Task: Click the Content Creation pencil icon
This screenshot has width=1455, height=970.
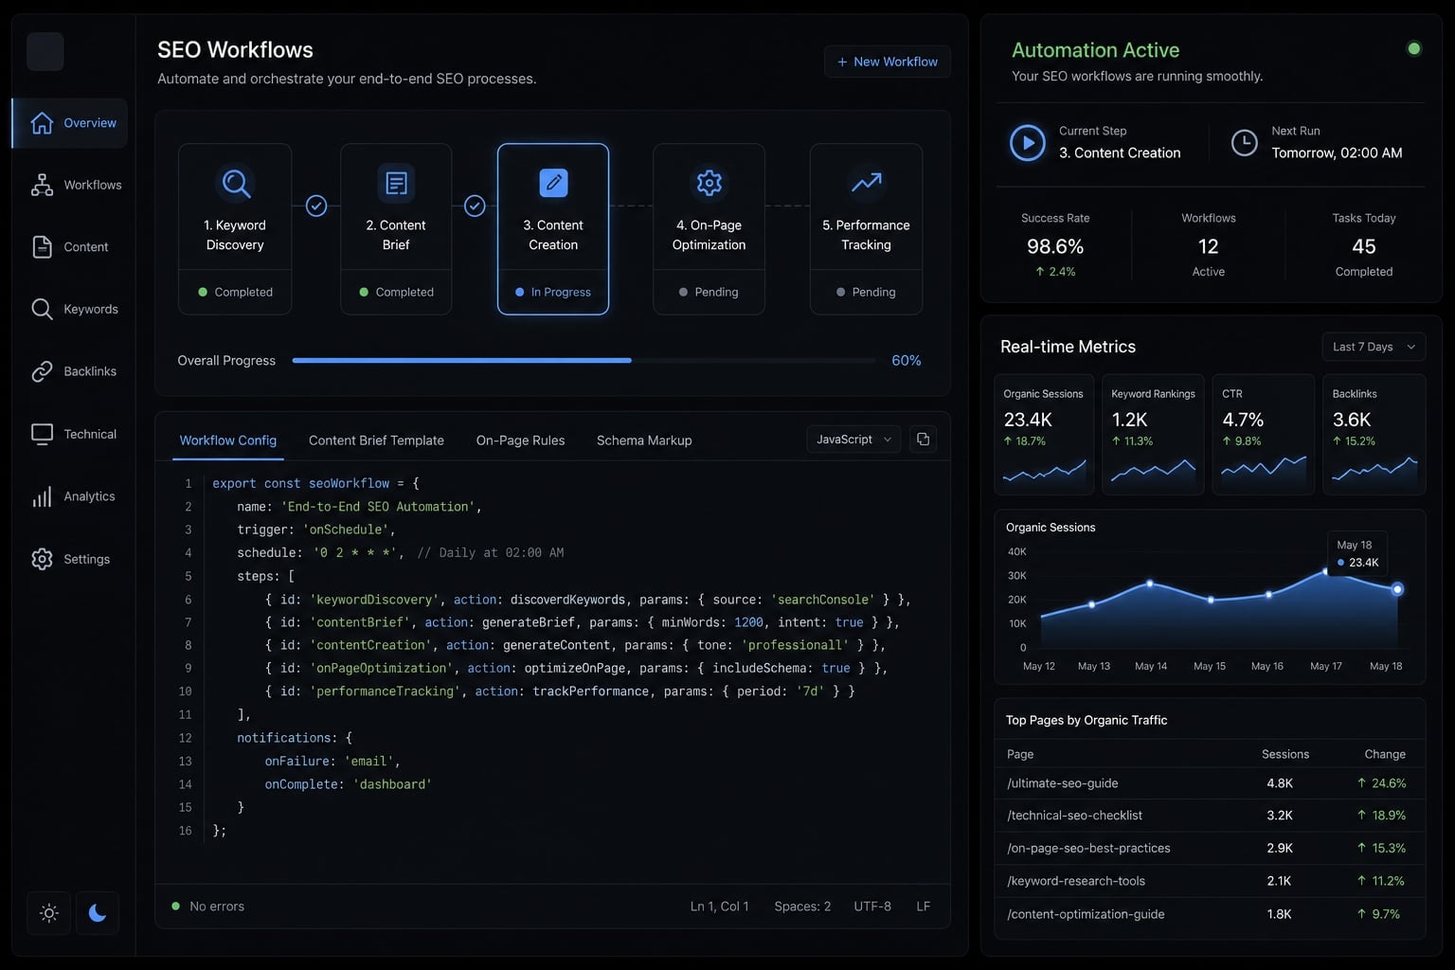Action: coord(553,183)
